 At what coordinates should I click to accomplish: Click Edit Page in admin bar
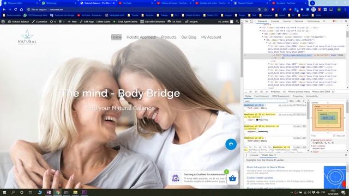coord(87,22)
